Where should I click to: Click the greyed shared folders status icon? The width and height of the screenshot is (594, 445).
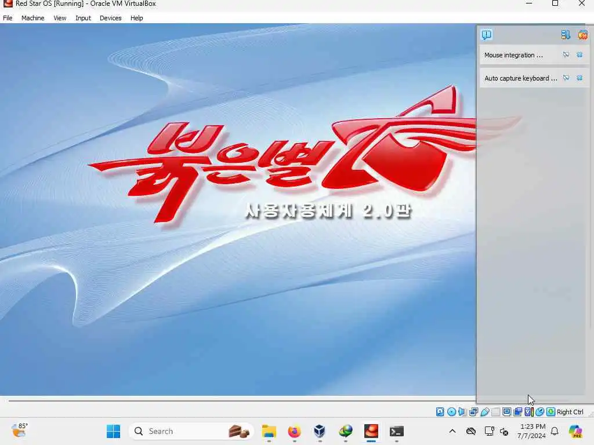tap(495, 412)
